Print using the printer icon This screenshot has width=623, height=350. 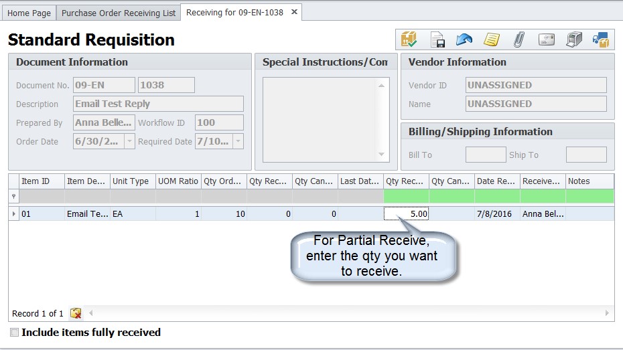574,39
